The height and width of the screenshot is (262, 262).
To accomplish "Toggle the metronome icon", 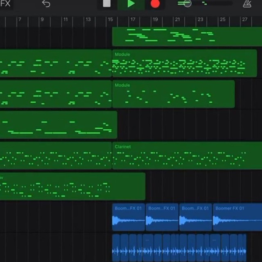I will (247, 4).
